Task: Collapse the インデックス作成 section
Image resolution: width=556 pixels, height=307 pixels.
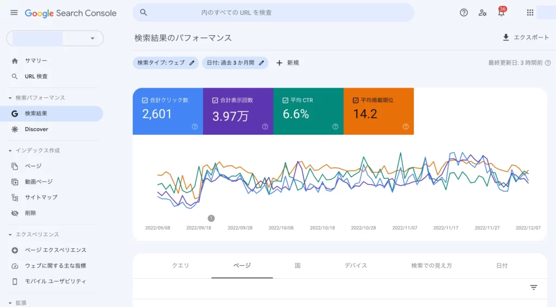Action: (x=10, y=151)
